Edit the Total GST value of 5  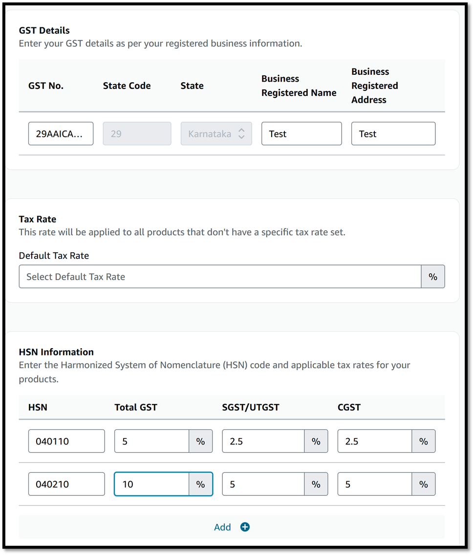[x=151, y=441]
